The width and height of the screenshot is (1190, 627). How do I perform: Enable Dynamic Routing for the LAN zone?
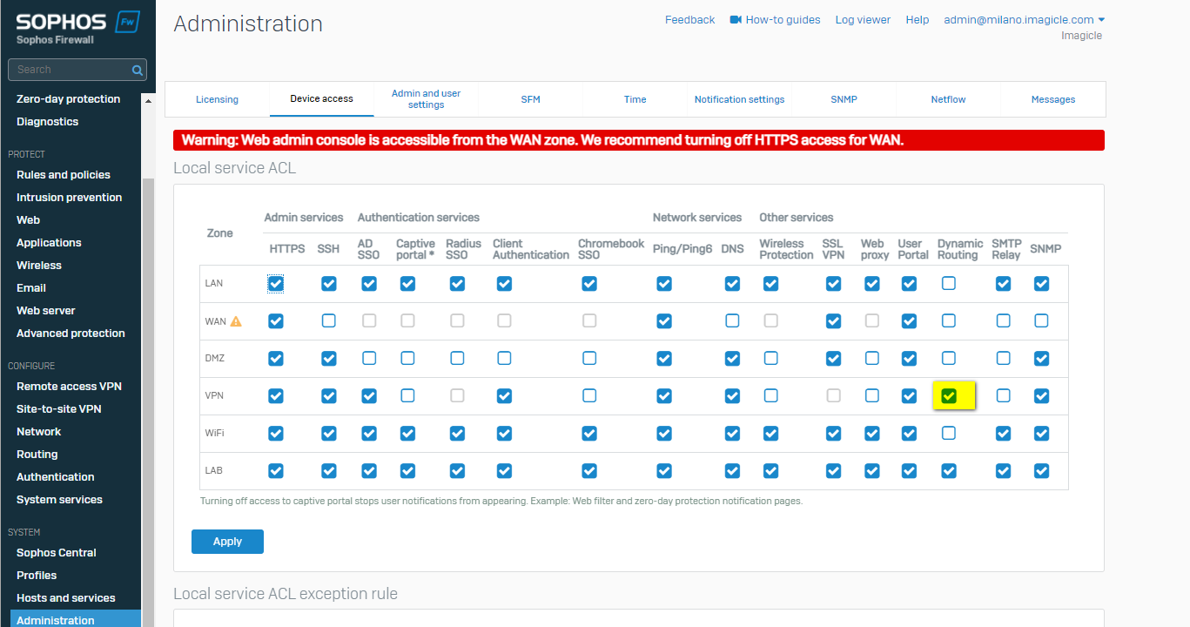[949, 284]
